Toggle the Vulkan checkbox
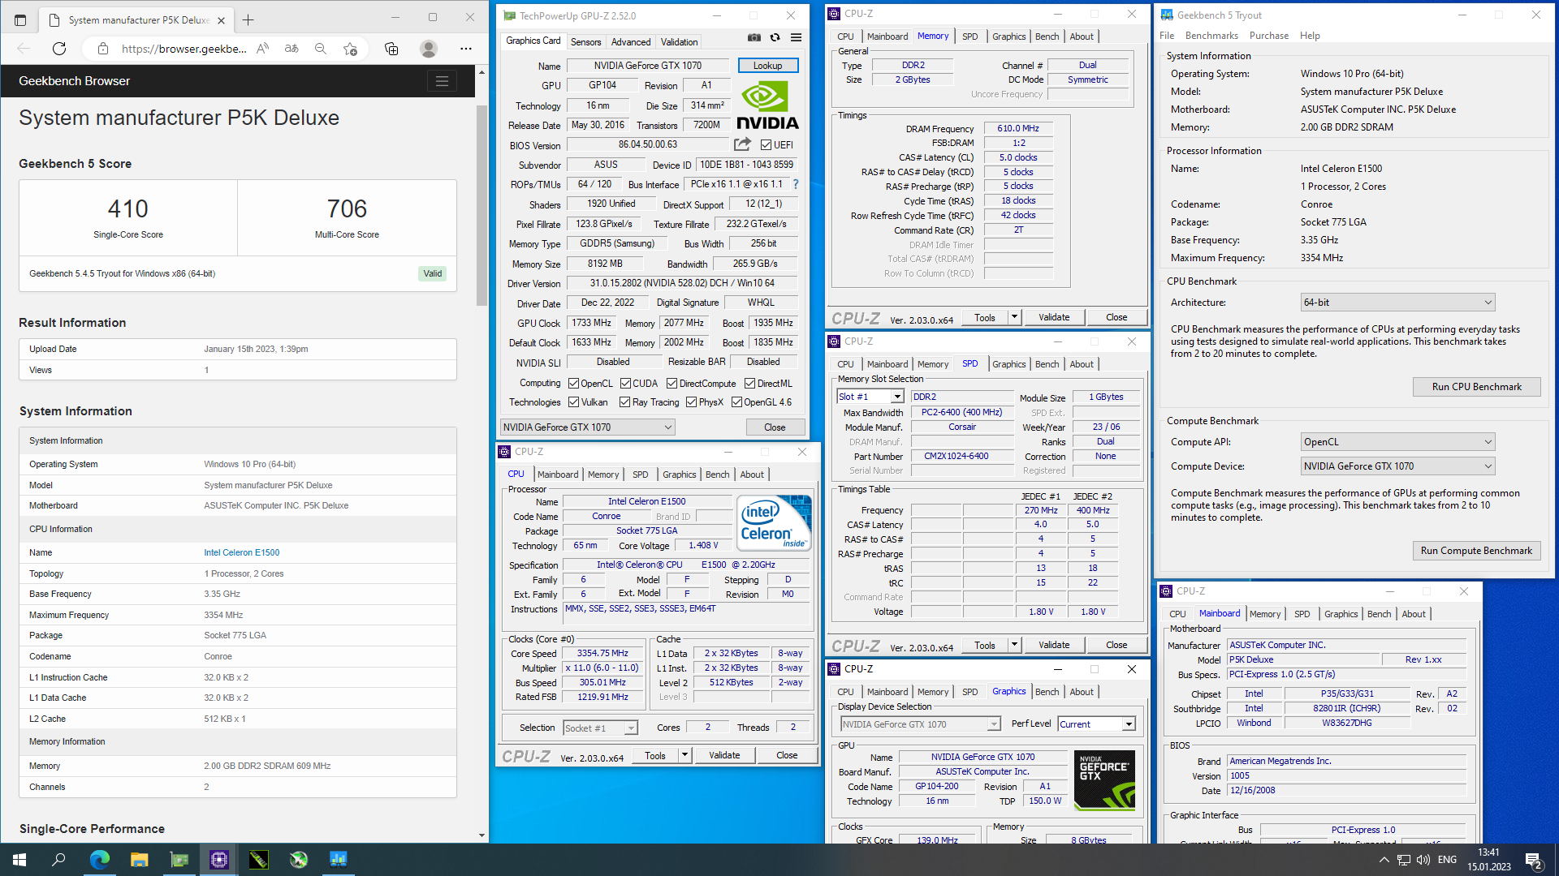Screen dimensions: 1559x876 tap(573, 402)
